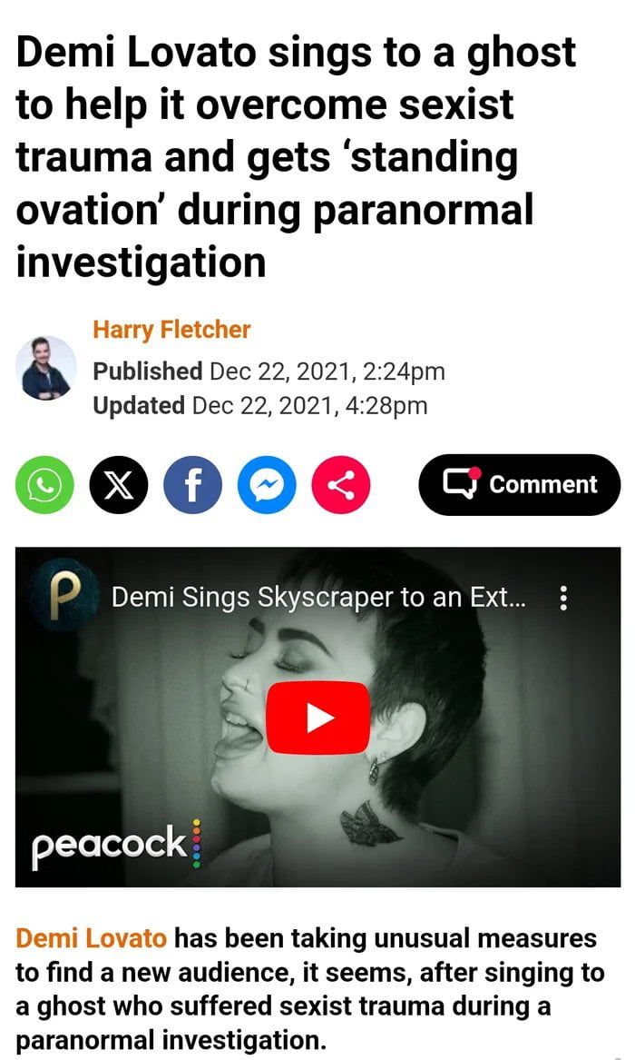Click the article headline text
This screenshot has height=1060, width=635.
pyautogui.click(x=296, y=157)
